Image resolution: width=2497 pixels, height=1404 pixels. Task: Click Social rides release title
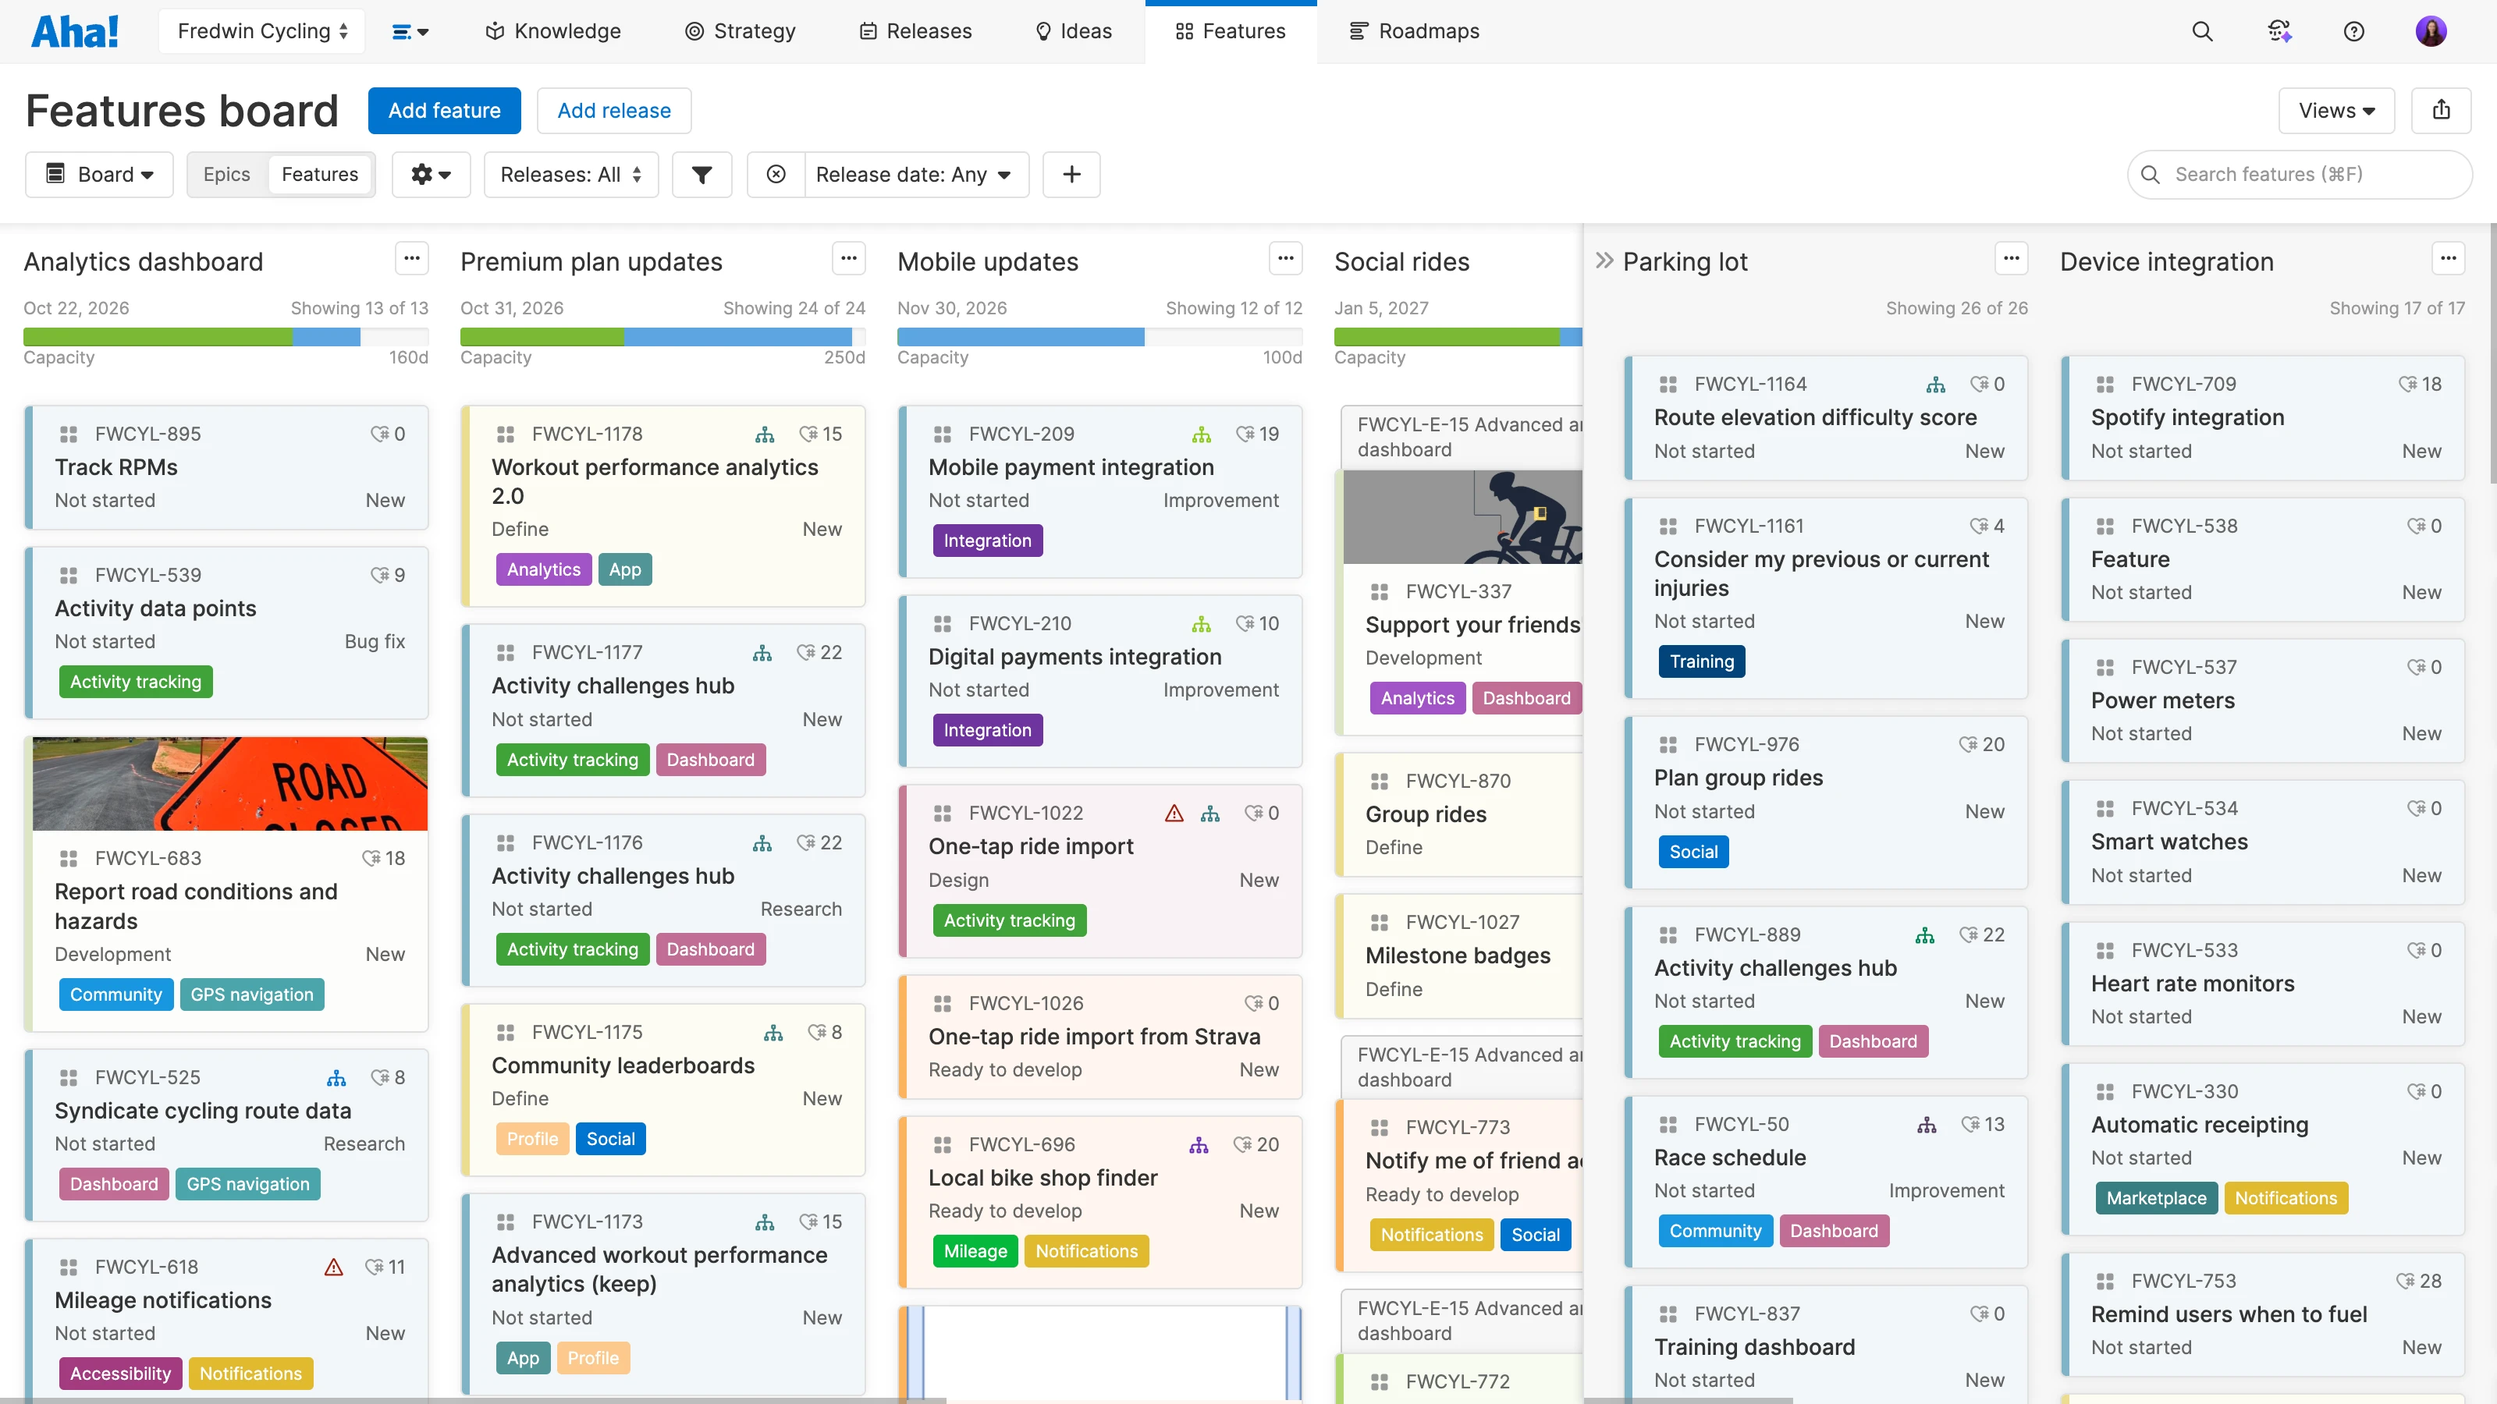point(1401,261)
